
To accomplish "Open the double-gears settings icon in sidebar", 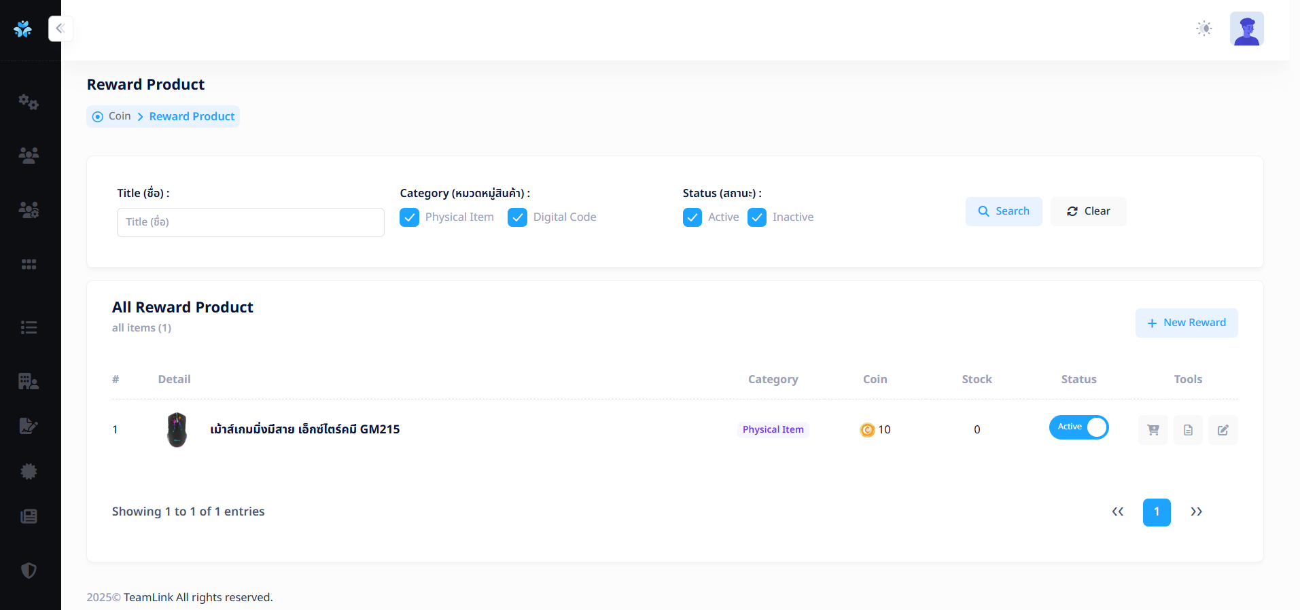I will tap(29, 102).
